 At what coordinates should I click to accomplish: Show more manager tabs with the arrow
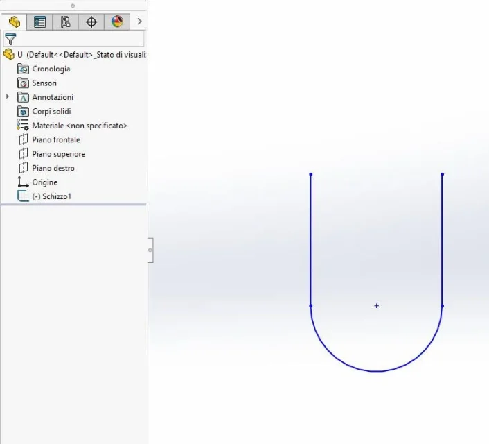139,22
